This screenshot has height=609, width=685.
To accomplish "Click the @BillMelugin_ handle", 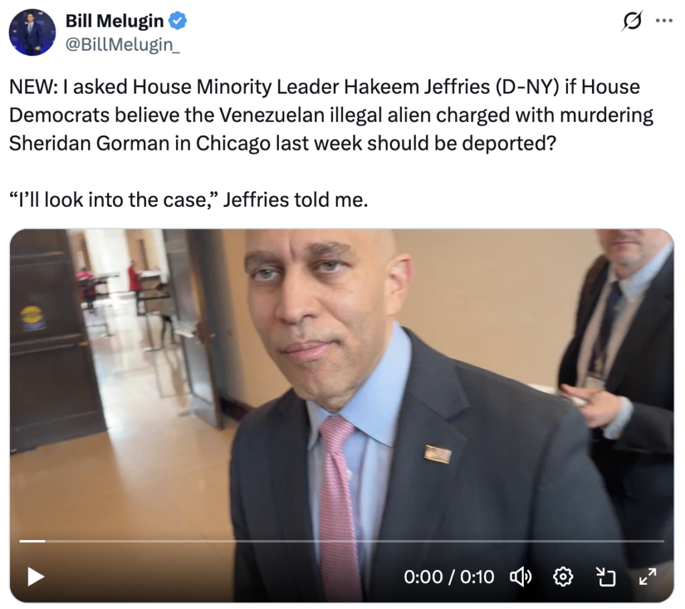I will coord(122,44).
